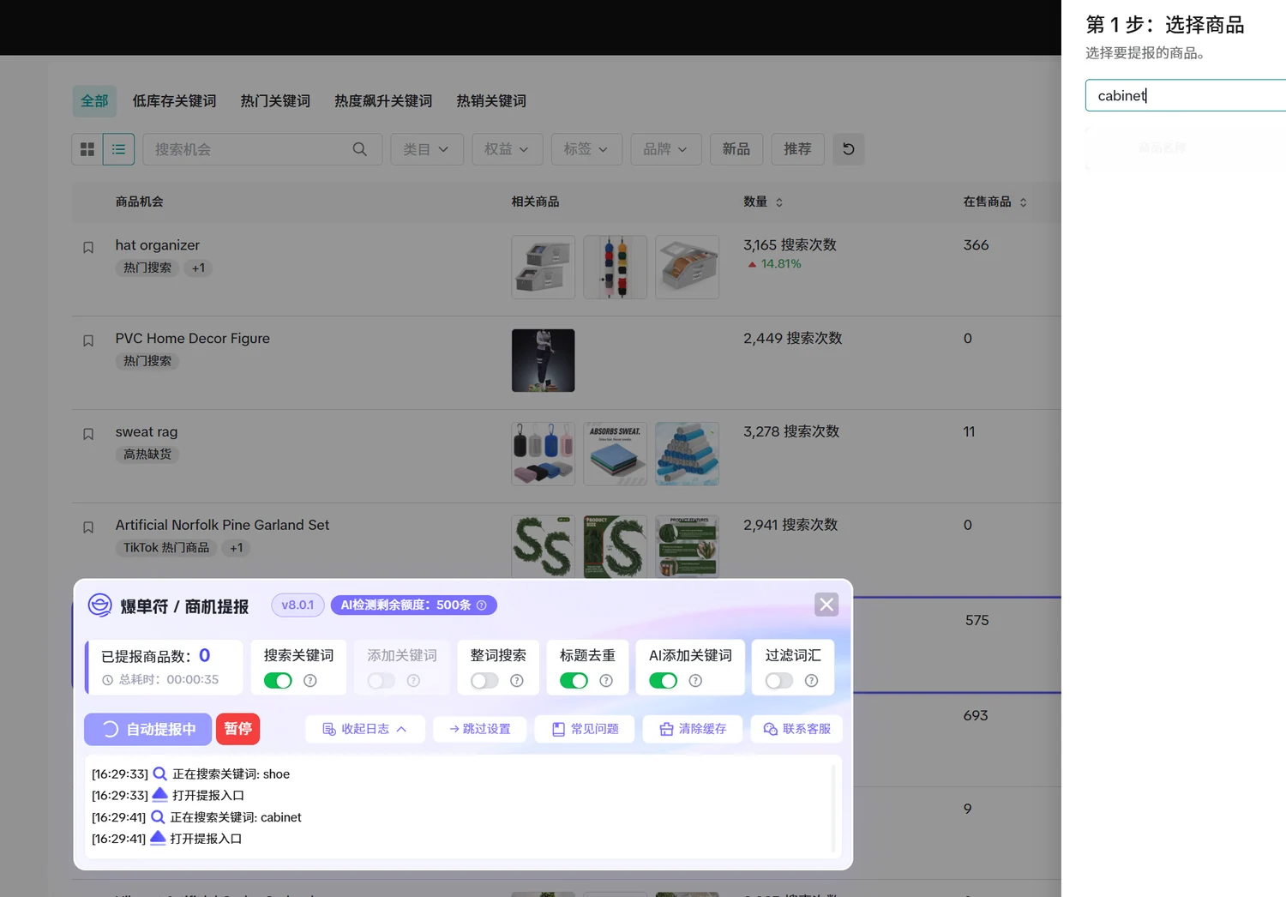Screen dimensions: 1286x897
Task: Click the 跳过设置 button
Action: point(480,729)
